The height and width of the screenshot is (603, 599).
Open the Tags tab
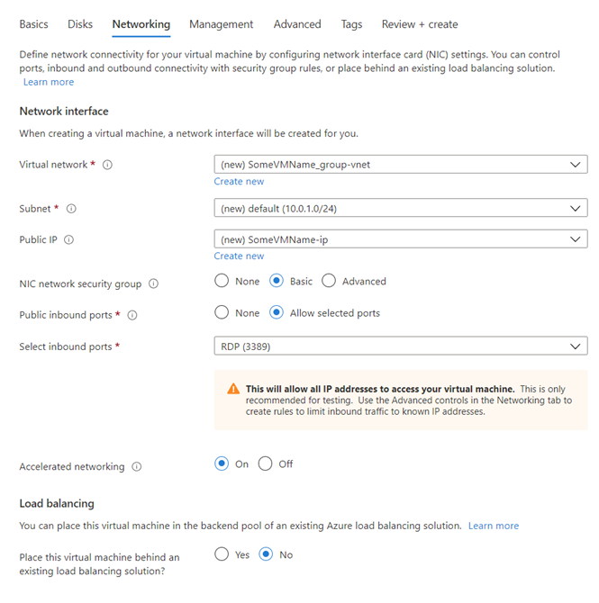pyautogui.click(x=352, y=24)
